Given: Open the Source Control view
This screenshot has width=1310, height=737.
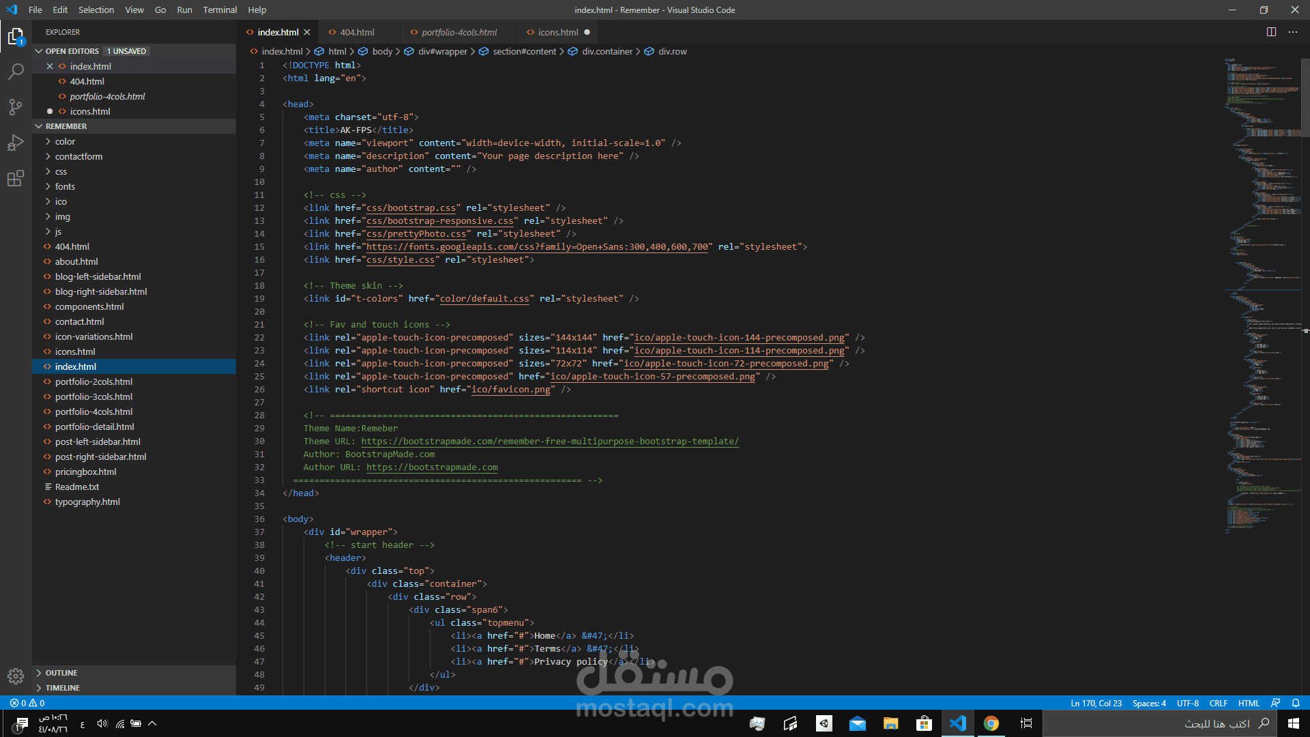Looking at the screenshot, I should pyautogui.click(x=16, y=106).
